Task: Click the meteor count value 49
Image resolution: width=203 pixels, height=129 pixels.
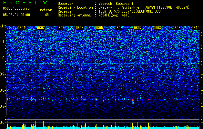Action: tap(47, 15)
